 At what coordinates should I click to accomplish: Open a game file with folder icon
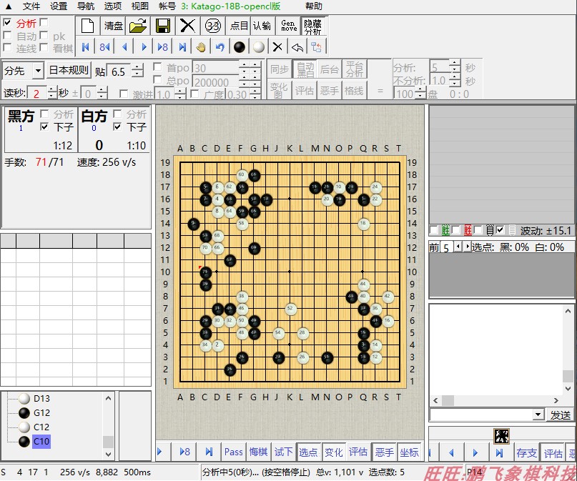coord(139,26)
